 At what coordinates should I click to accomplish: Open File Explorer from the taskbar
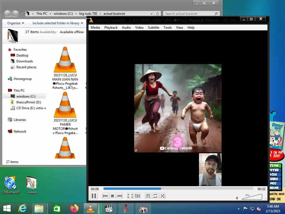39,208
